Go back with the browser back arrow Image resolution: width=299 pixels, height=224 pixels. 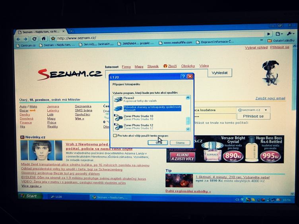(x=18, y=39)
